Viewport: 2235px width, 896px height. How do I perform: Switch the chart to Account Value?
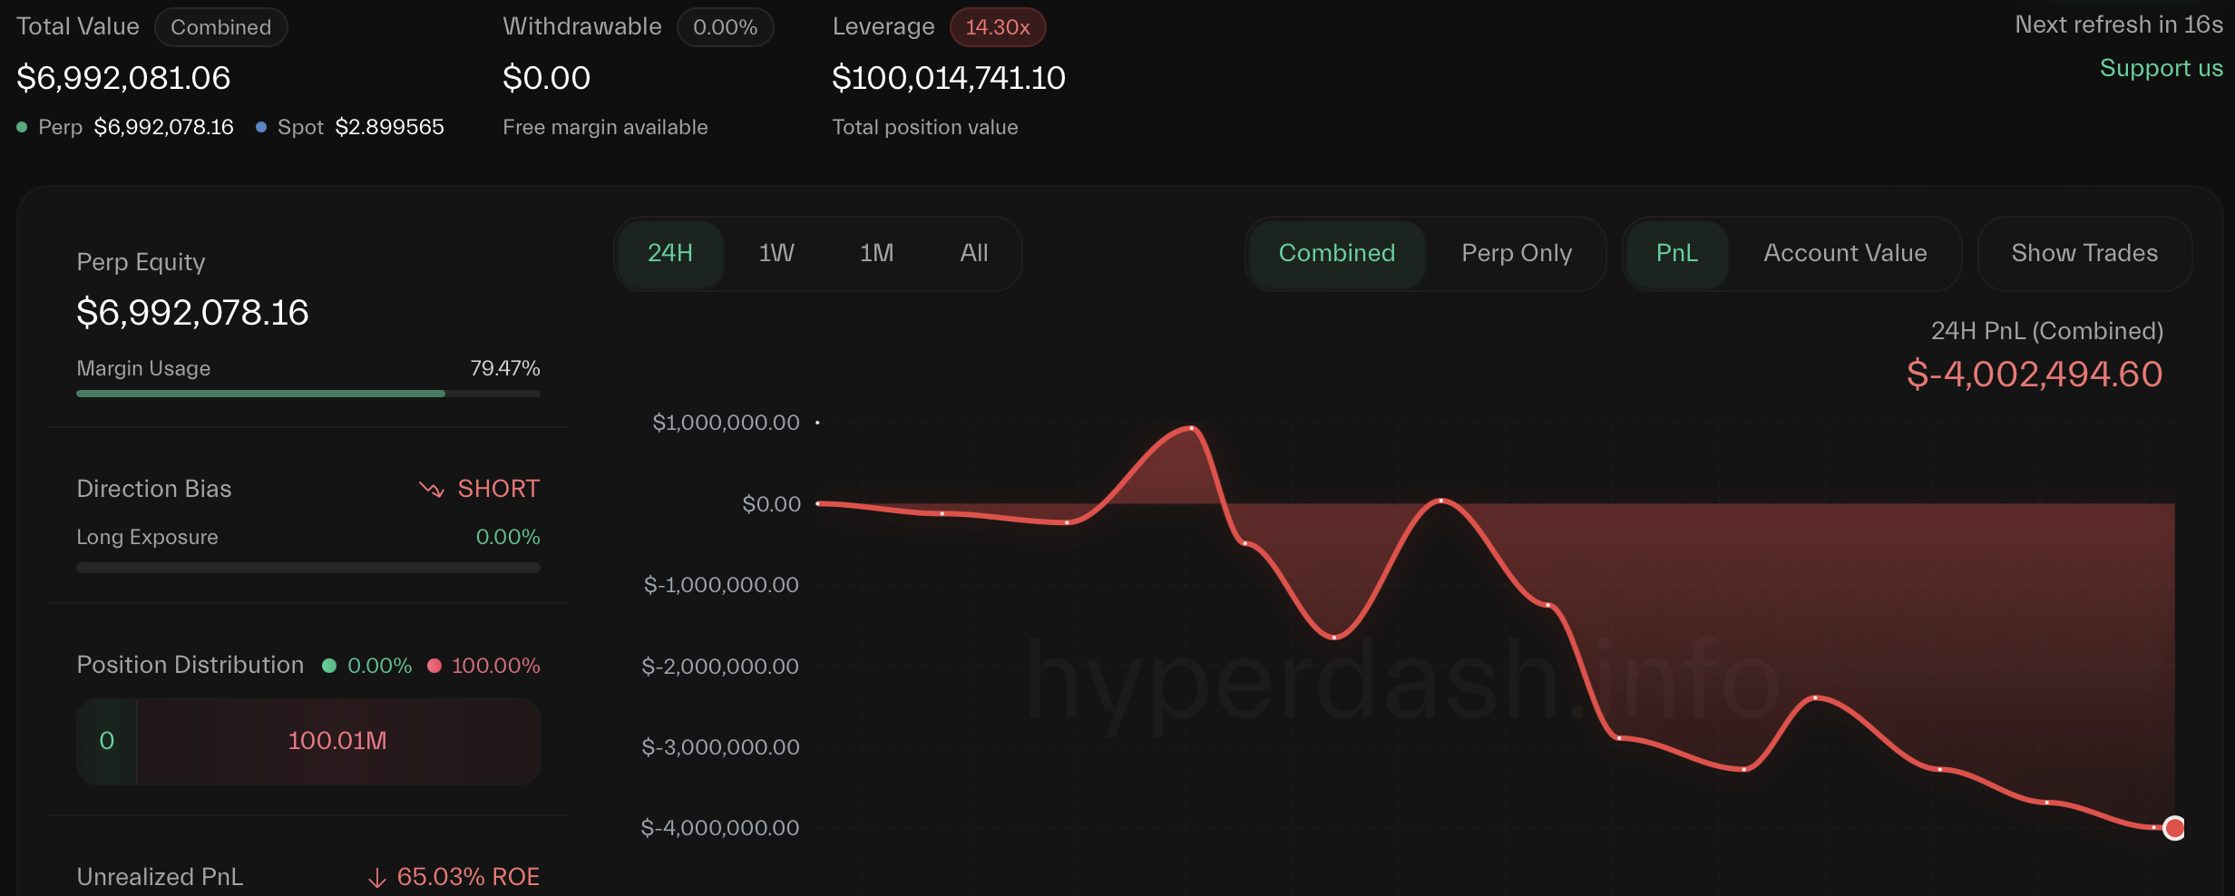[x=1845, y=253]
